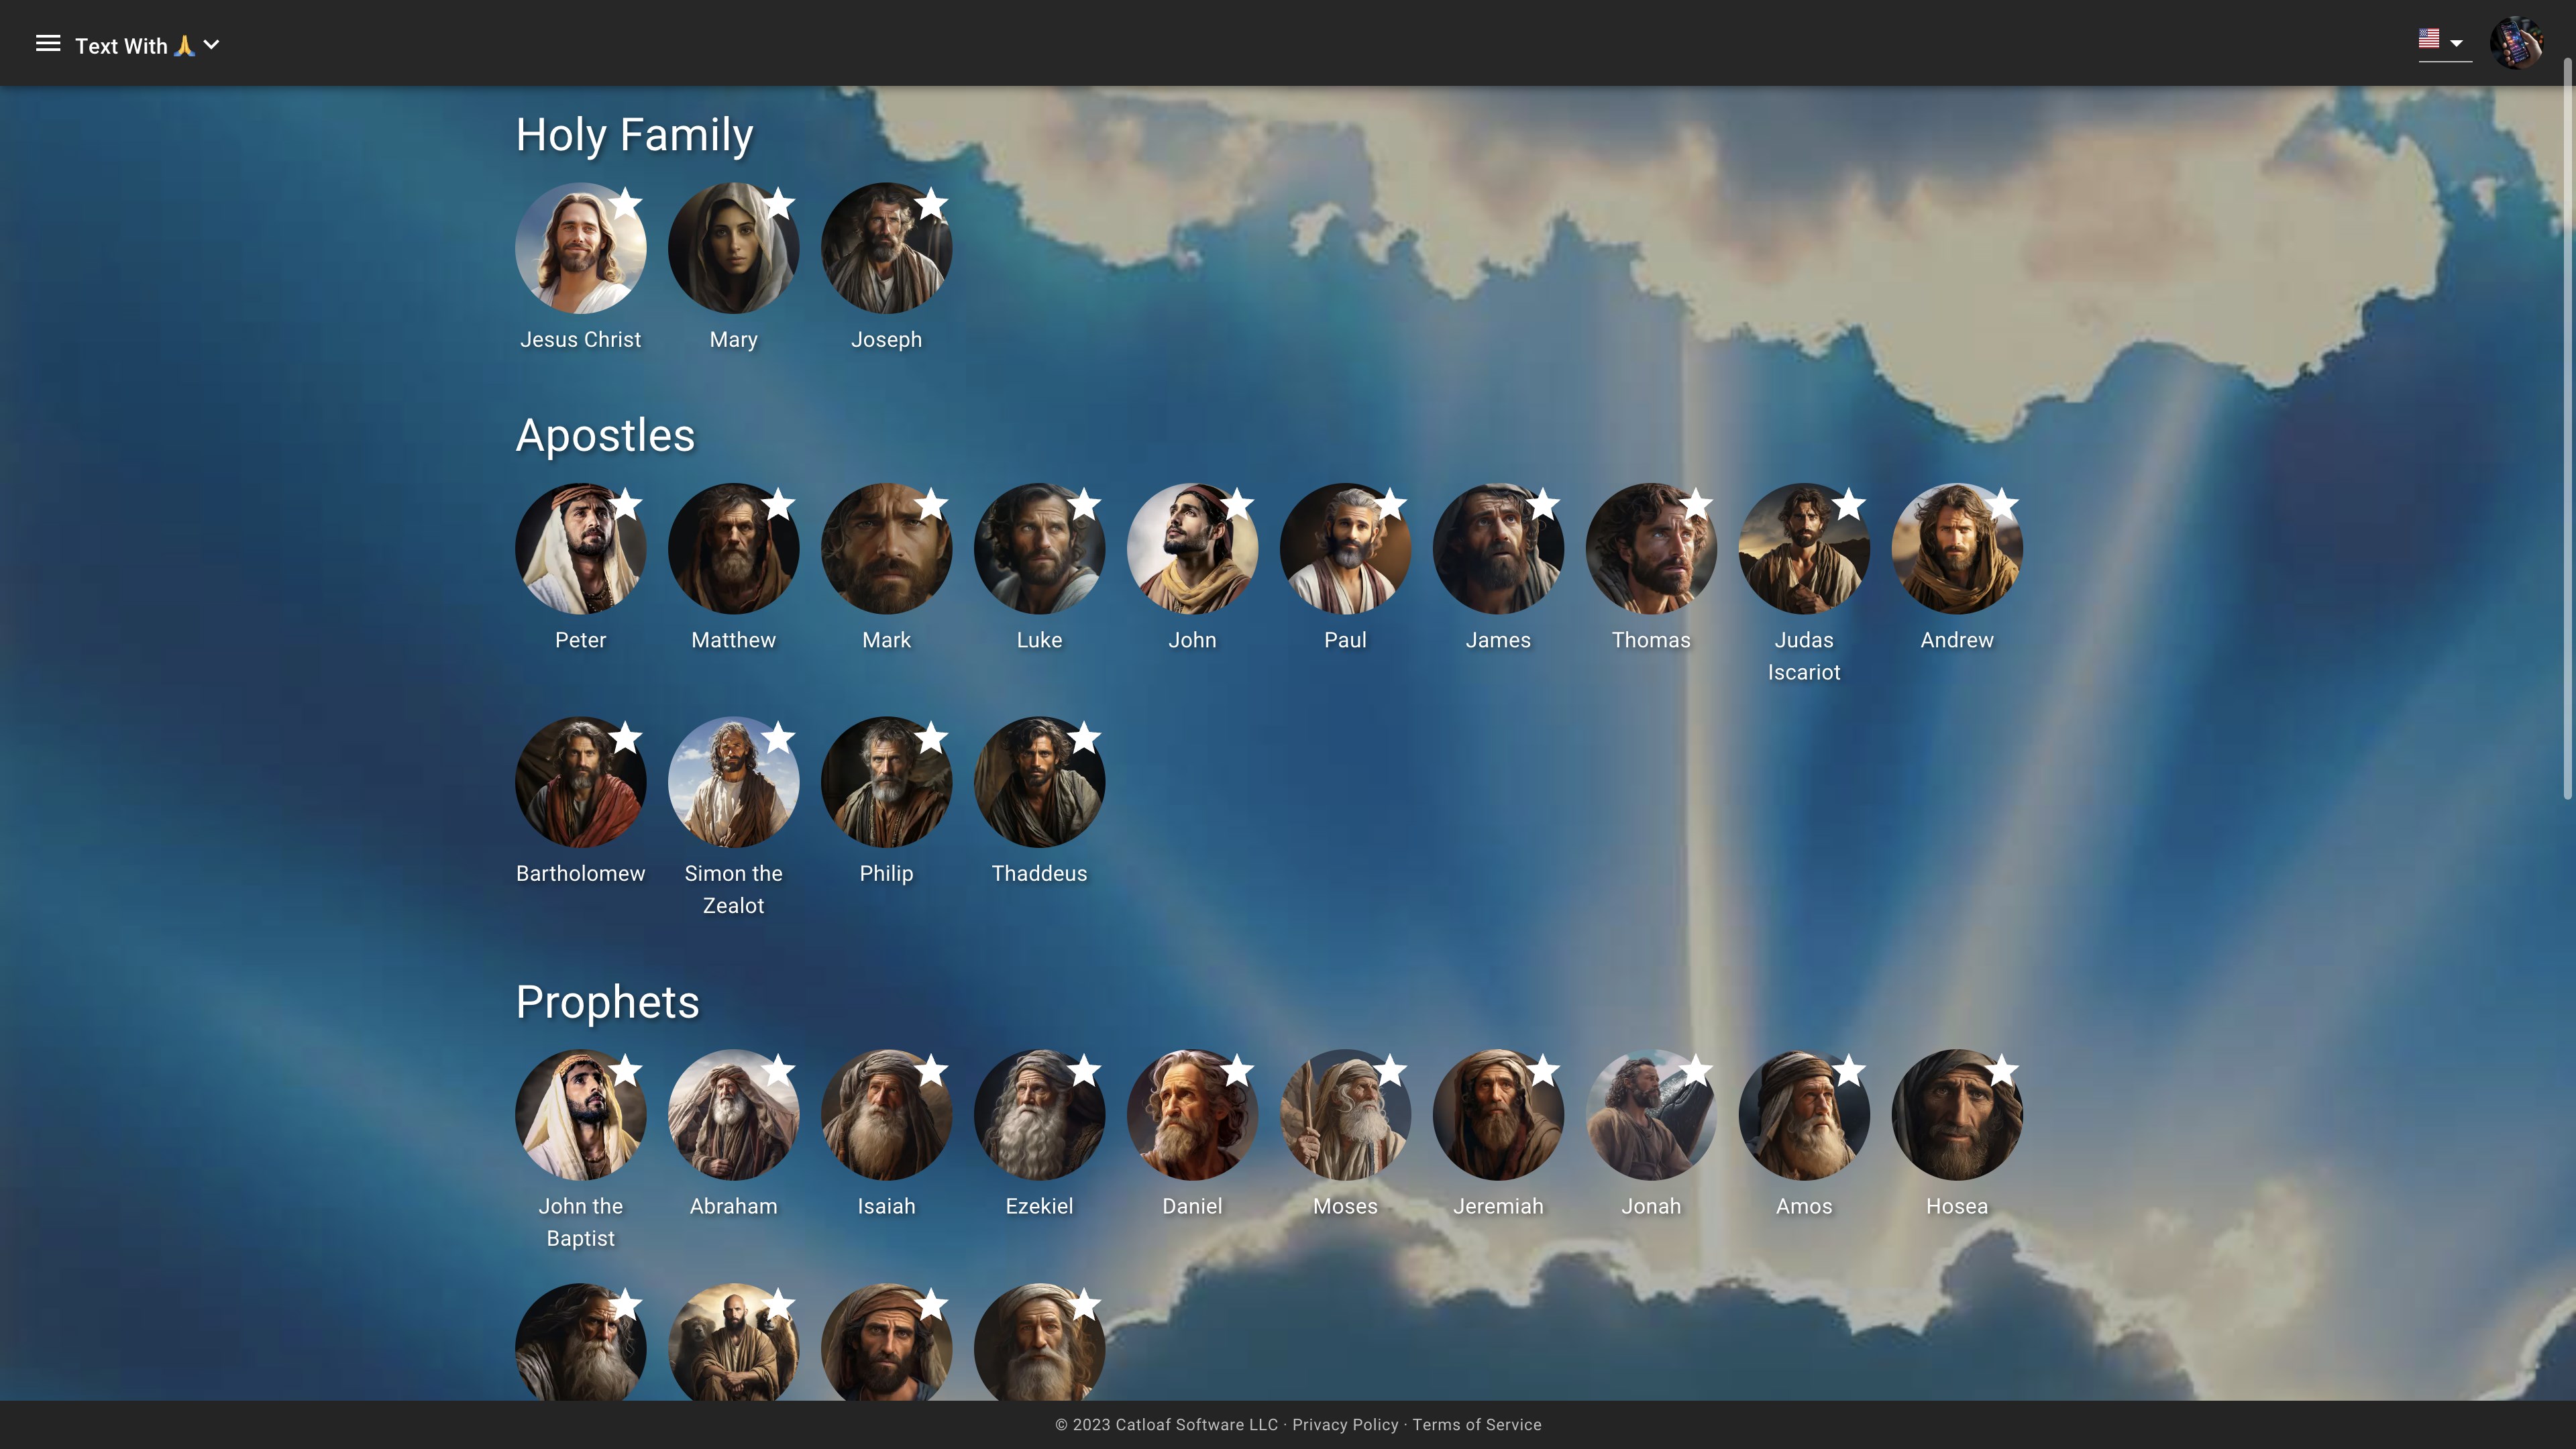Select Peter's portrait to chat

coord(580,550)
